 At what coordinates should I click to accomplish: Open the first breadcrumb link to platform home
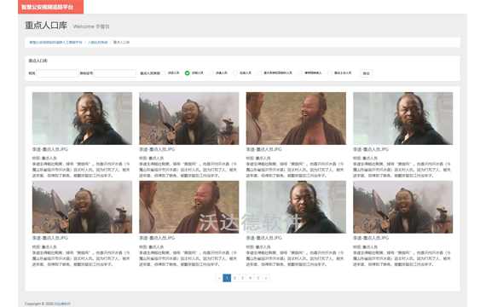55,42
